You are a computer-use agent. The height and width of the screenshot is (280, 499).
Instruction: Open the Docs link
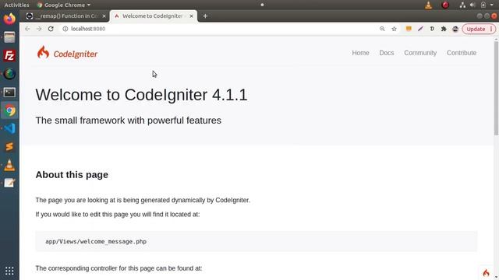[387, 53]
